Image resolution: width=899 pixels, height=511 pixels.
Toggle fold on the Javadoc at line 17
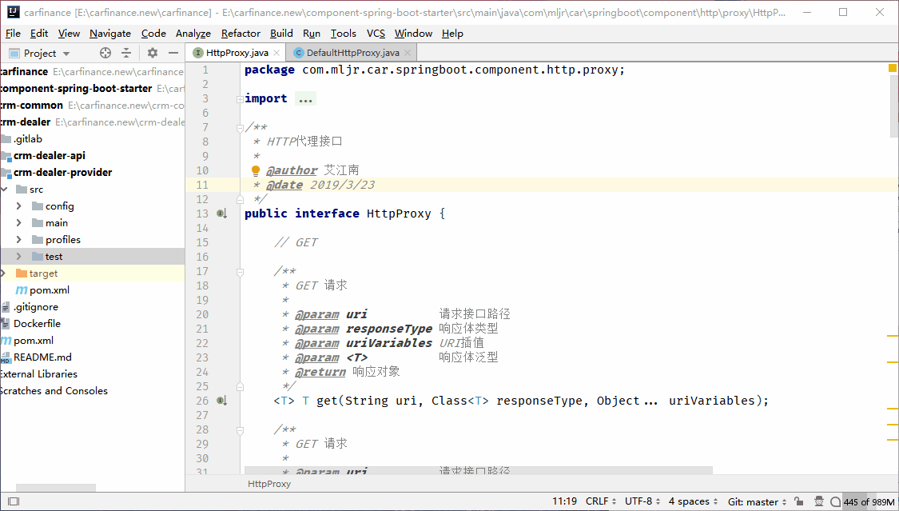tap(239, 271)
